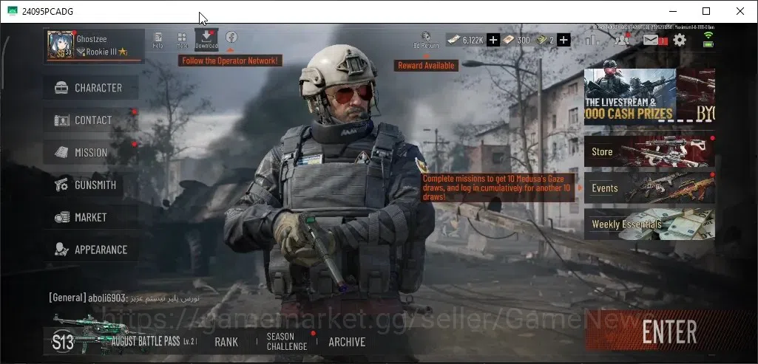
Task: Click the green battery indicator
Action: (708, 44)
